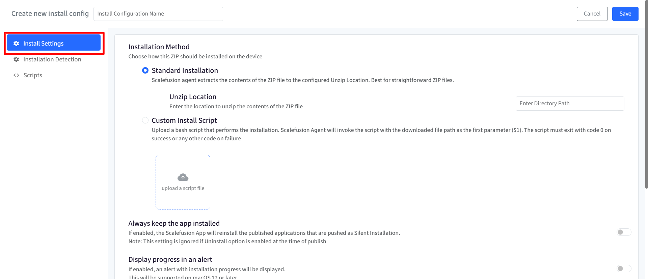
Task: Click the Standard Installation label
Action: tap(185, 71)
